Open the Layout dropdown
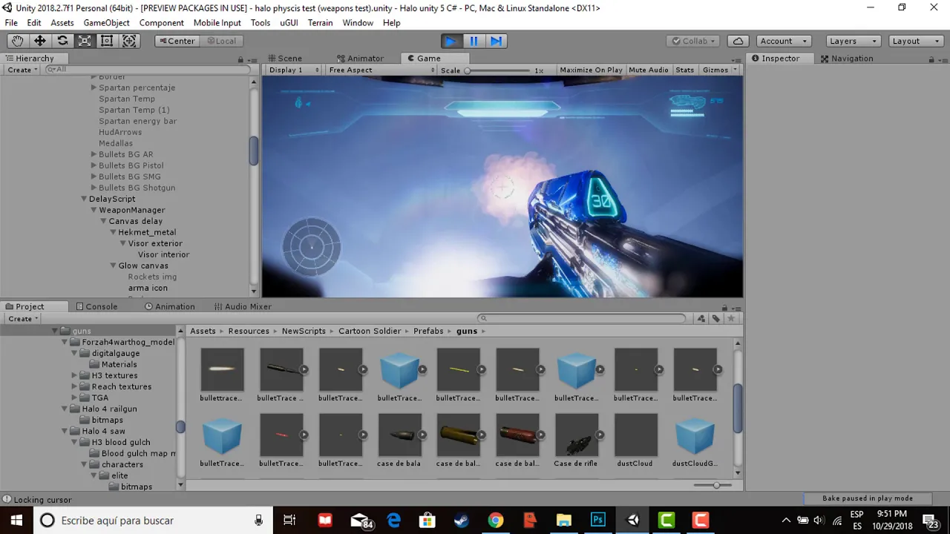Image resolution: width=950 pixels, height=534 pixels. click(x=916, y=41)
